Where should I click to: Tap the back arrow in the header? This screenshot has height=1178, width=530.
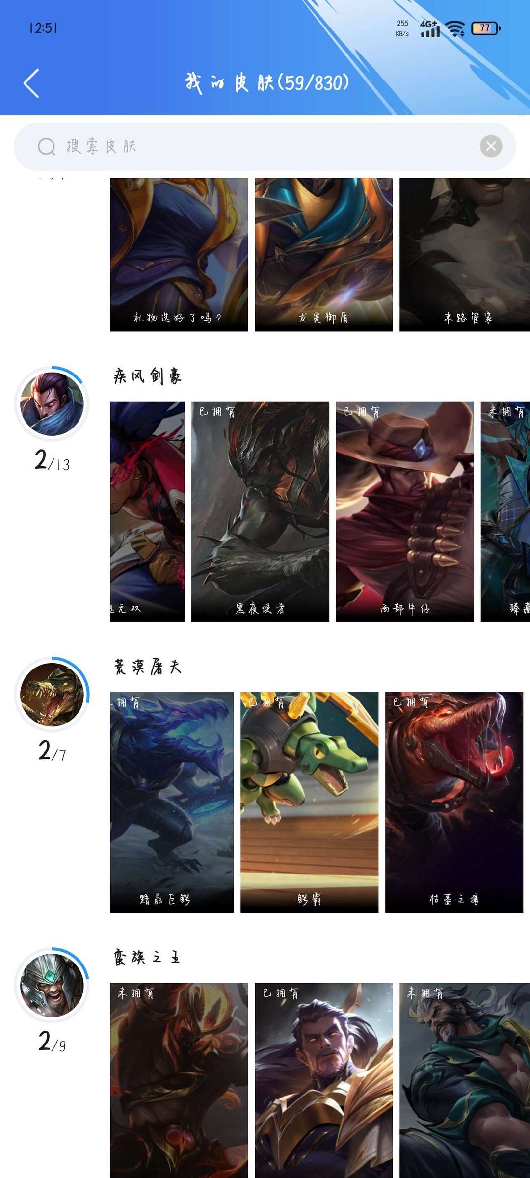point(31,83)
